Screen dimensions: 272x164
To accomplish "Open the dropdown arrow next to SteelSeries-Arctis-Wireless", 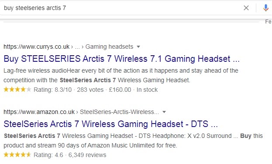I will 164,112.
